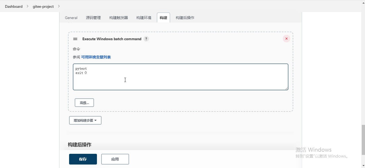Switch to the General tab
This screenshot has height=168, width=365.
coord(71,18)
